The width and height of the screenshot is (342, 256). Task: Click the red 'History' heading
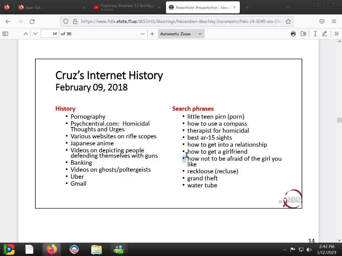pyautogui.click(x=65, y=109)
